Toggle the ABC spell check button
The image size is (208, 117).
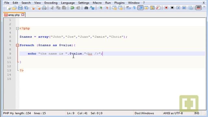[199, 8]
